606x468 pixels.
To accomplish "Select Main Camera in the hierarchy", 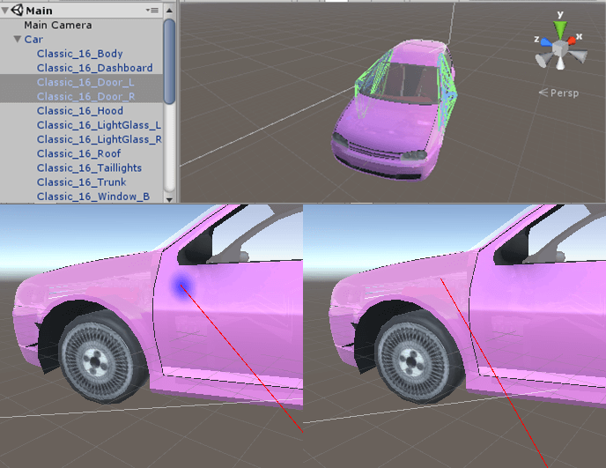I will (x=58, y=26).
